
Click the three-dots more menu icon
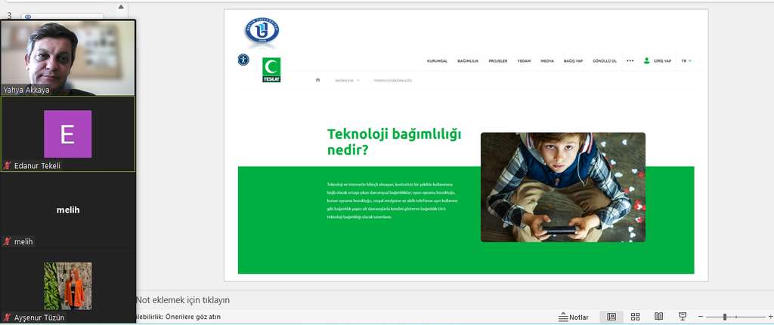point(630,60)
